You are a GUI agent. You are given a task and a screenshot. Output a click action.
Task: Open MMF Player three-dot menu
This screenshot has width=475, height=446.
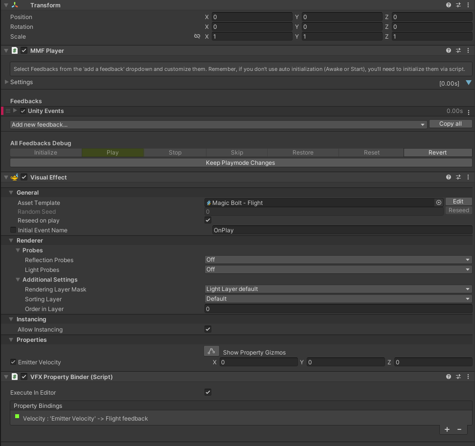[468, 50]
